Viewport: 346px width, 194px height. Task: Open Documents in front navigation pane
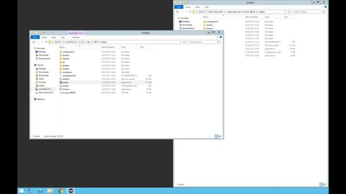coord(44,72)
